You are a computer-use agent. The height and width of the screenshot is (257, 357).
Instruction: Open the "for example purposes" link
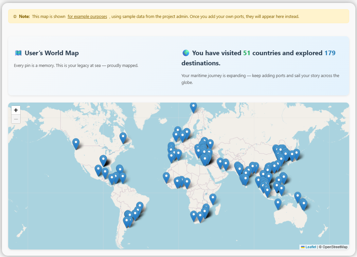click(x=87, y=16)
